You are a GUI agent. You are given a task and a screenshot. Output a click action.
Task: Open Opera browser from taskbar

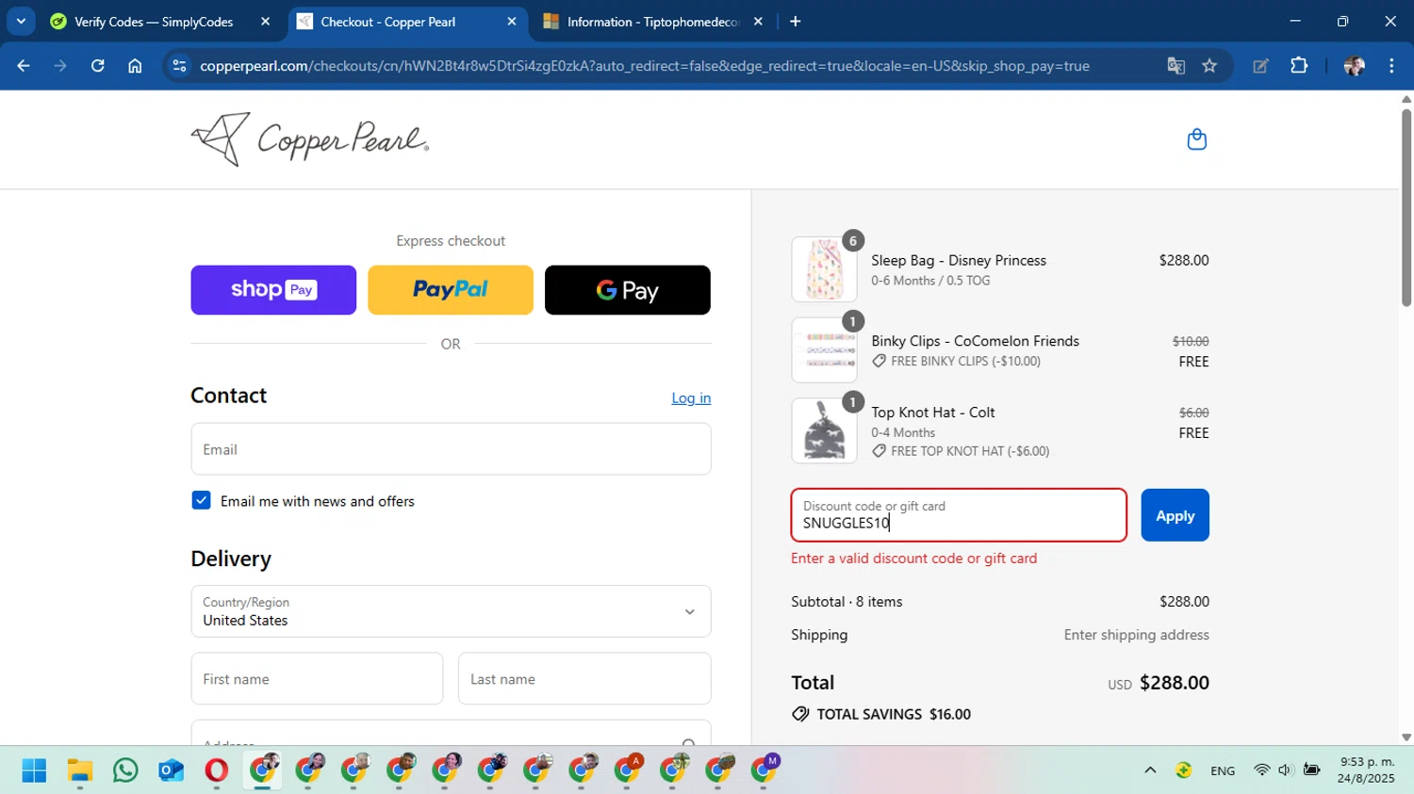[x=216, y=770]
